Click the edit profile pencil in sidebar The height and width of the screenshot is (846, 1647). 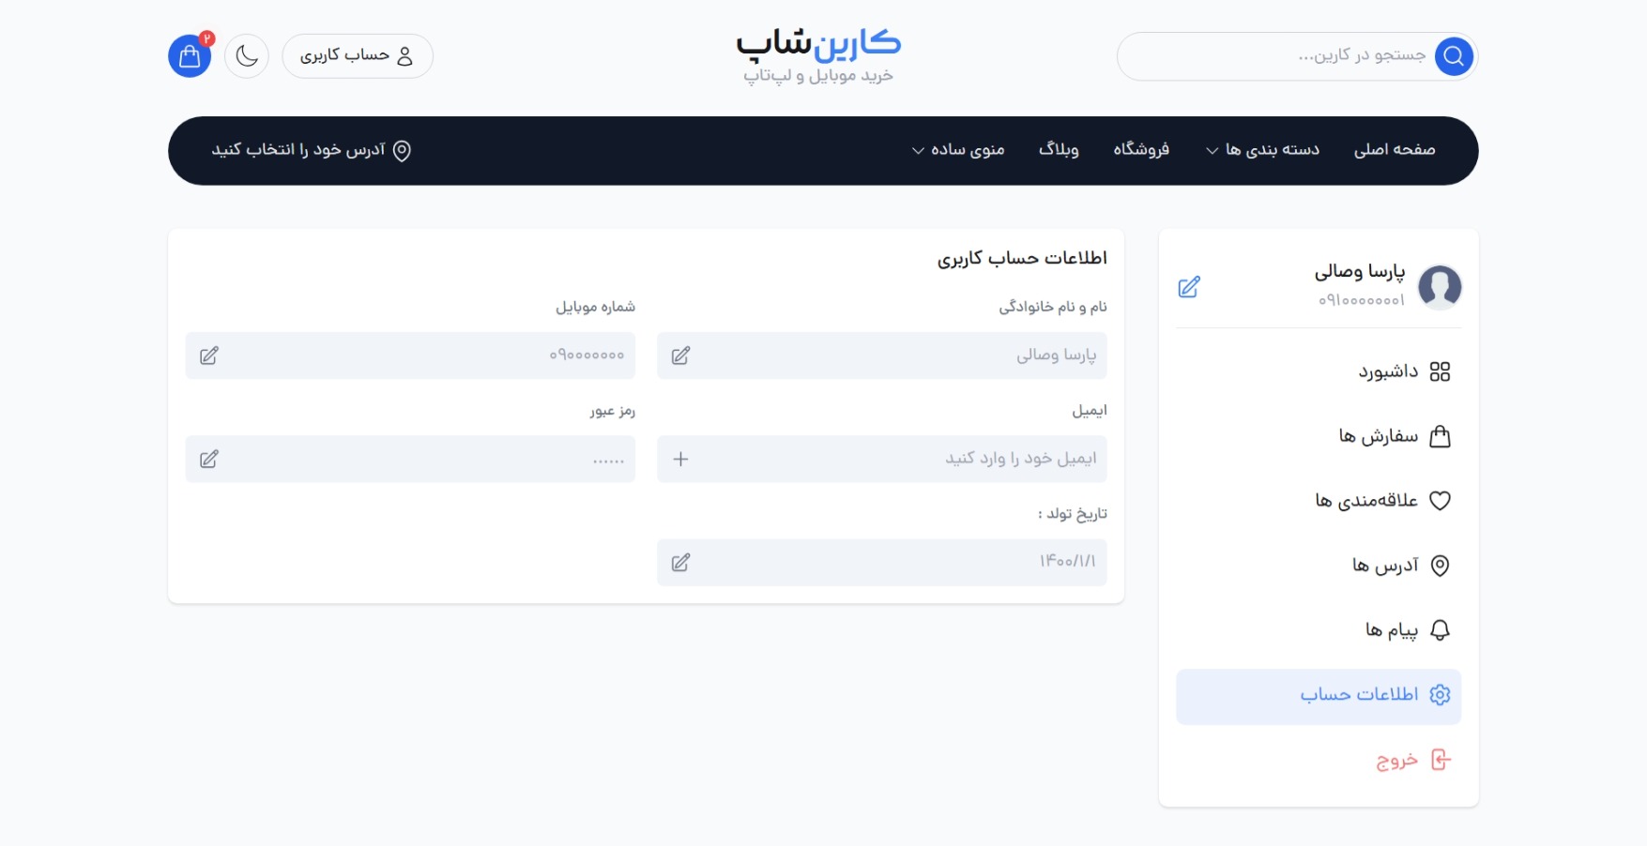1189,287
